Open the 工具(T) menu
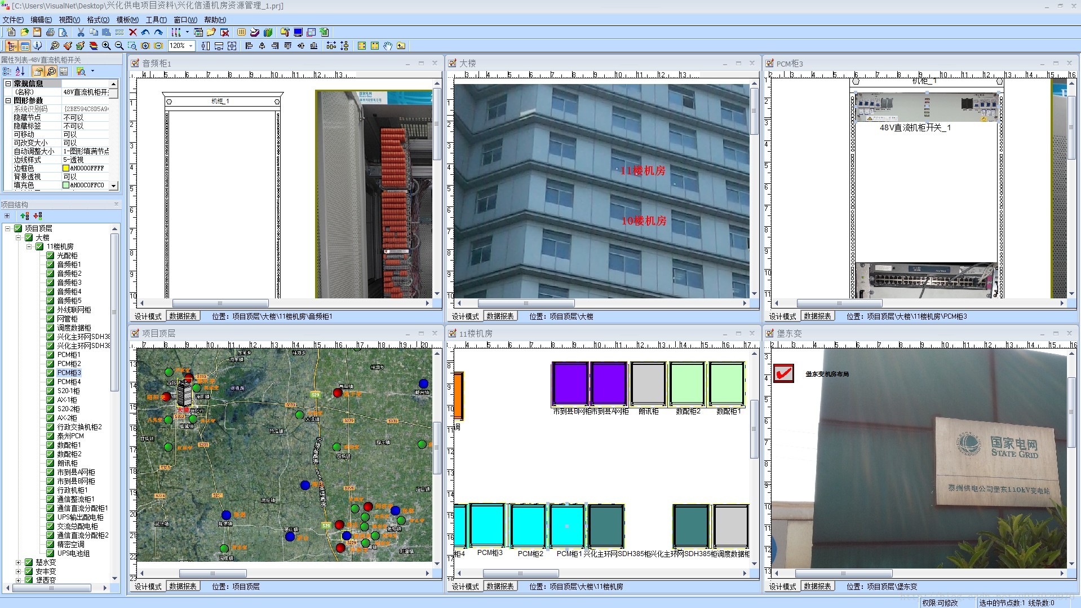1081x608 pixels. click(156, 20)
